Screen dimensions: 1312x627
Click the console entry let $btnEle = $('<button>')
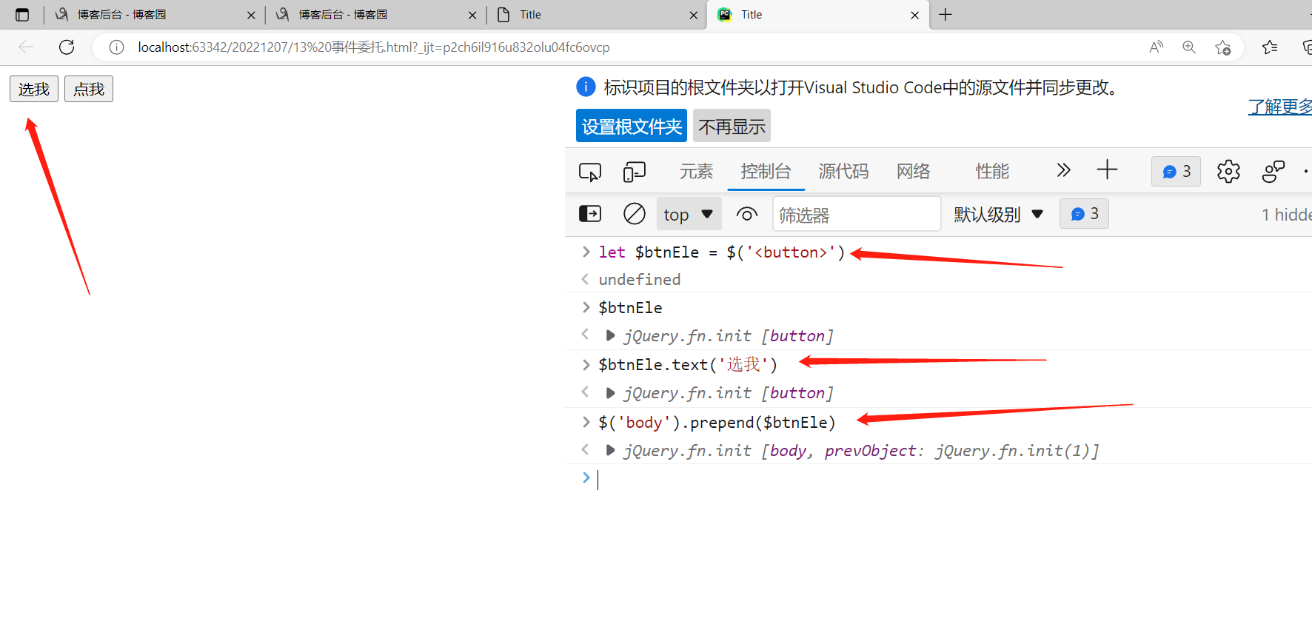tap(722, 252)
